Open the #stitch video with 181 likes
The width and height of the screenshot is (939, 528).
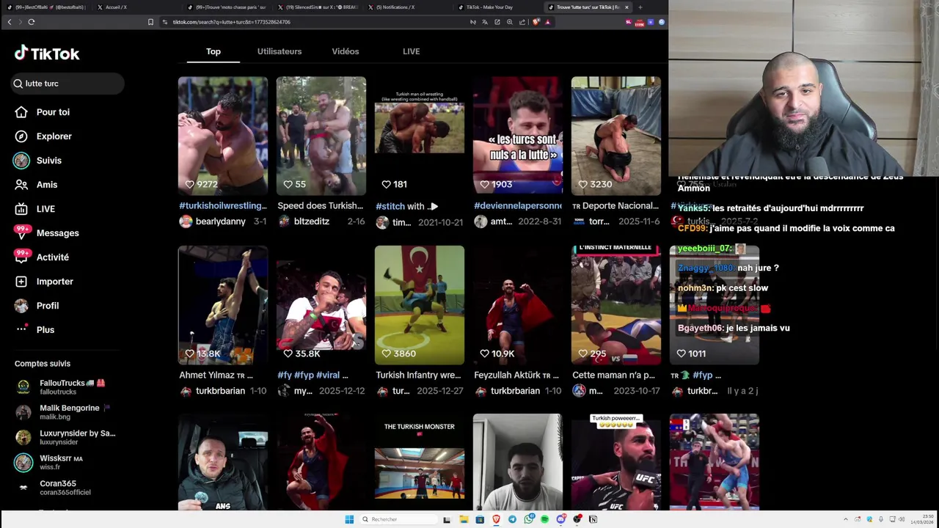click(x=420, y=136)
